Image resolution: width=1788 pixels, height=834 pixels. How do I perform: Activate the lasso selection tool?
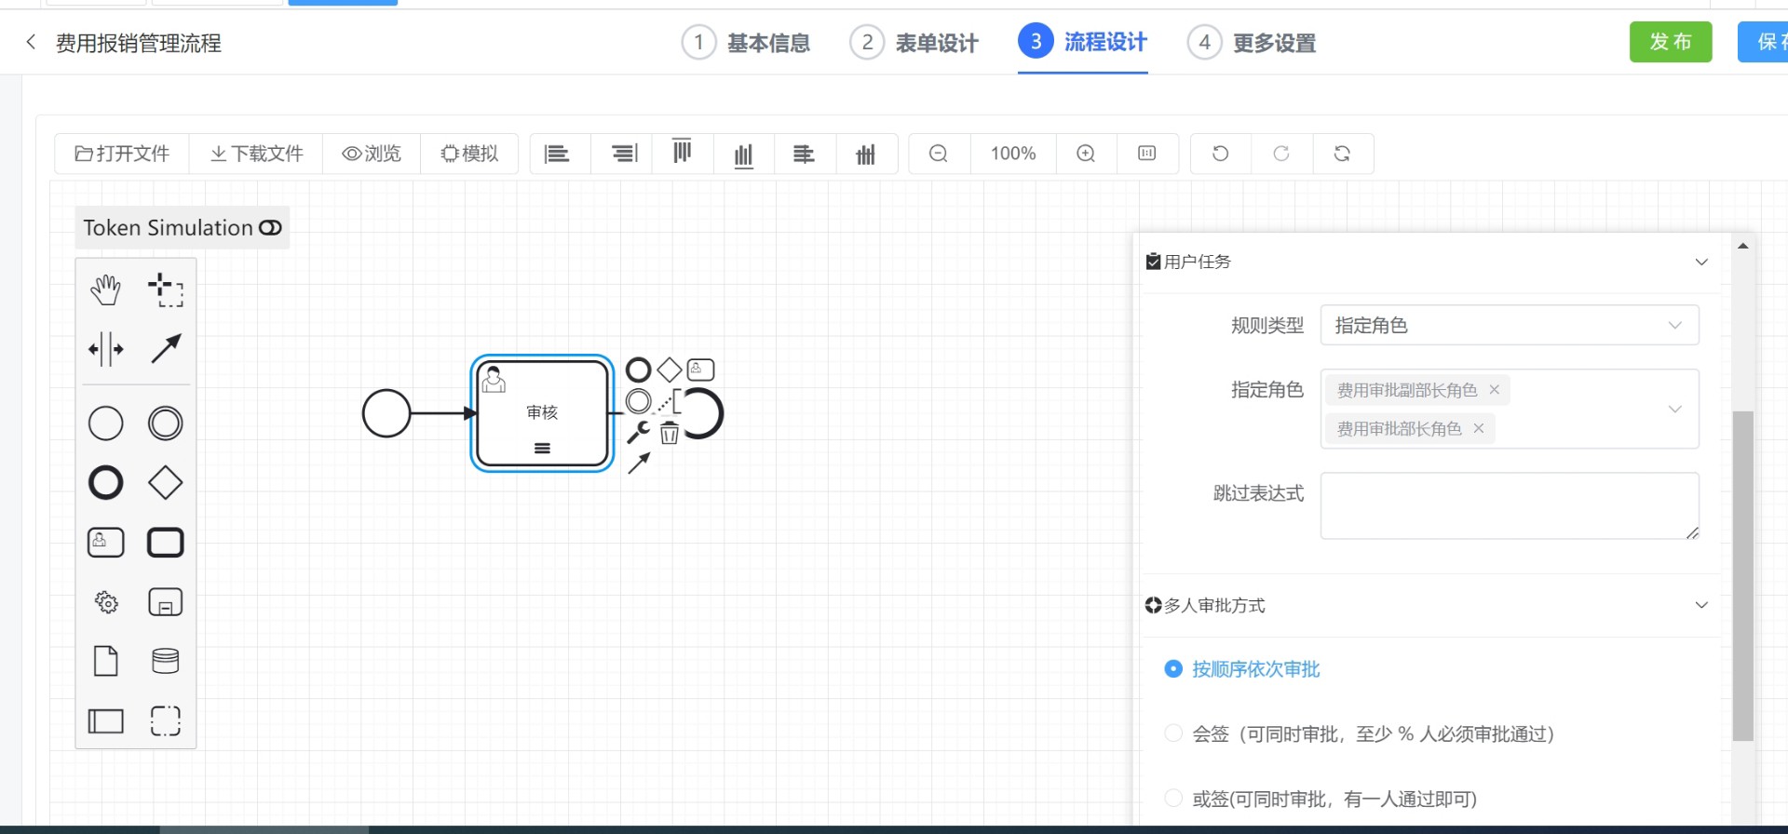(166, 289)
